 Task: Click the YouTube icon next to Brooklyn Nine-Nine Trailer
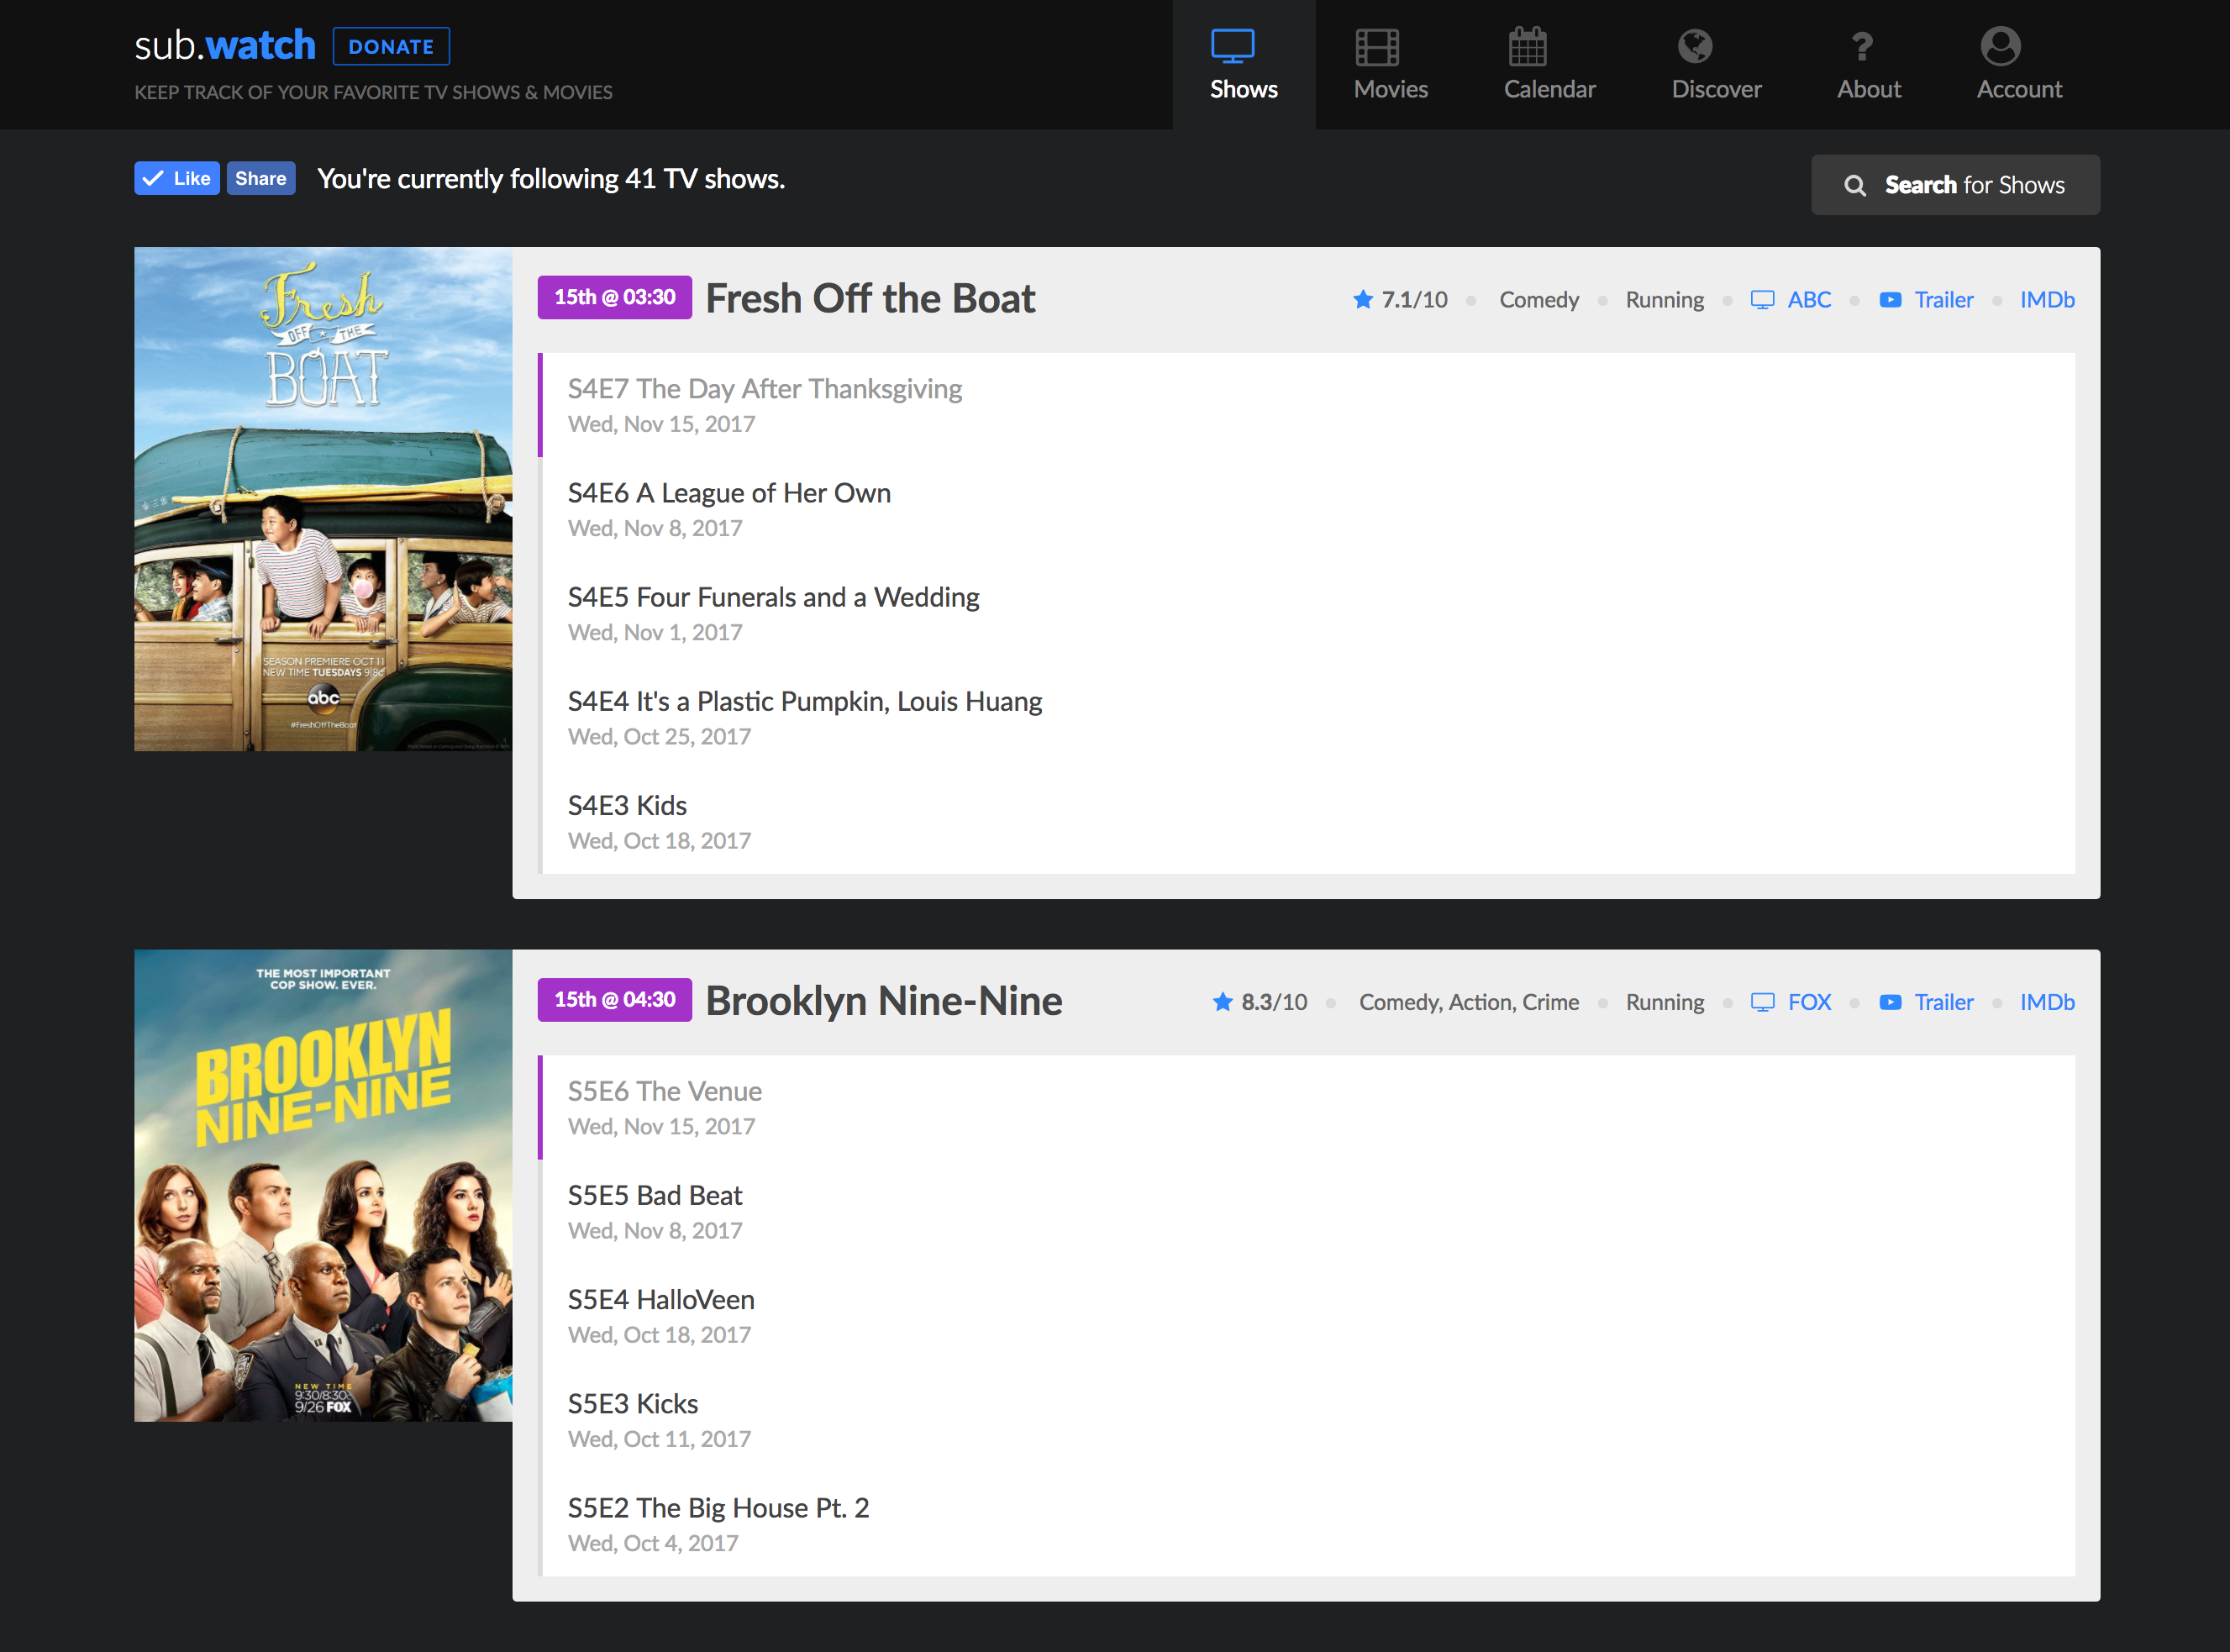(x=1889, y=1001)
